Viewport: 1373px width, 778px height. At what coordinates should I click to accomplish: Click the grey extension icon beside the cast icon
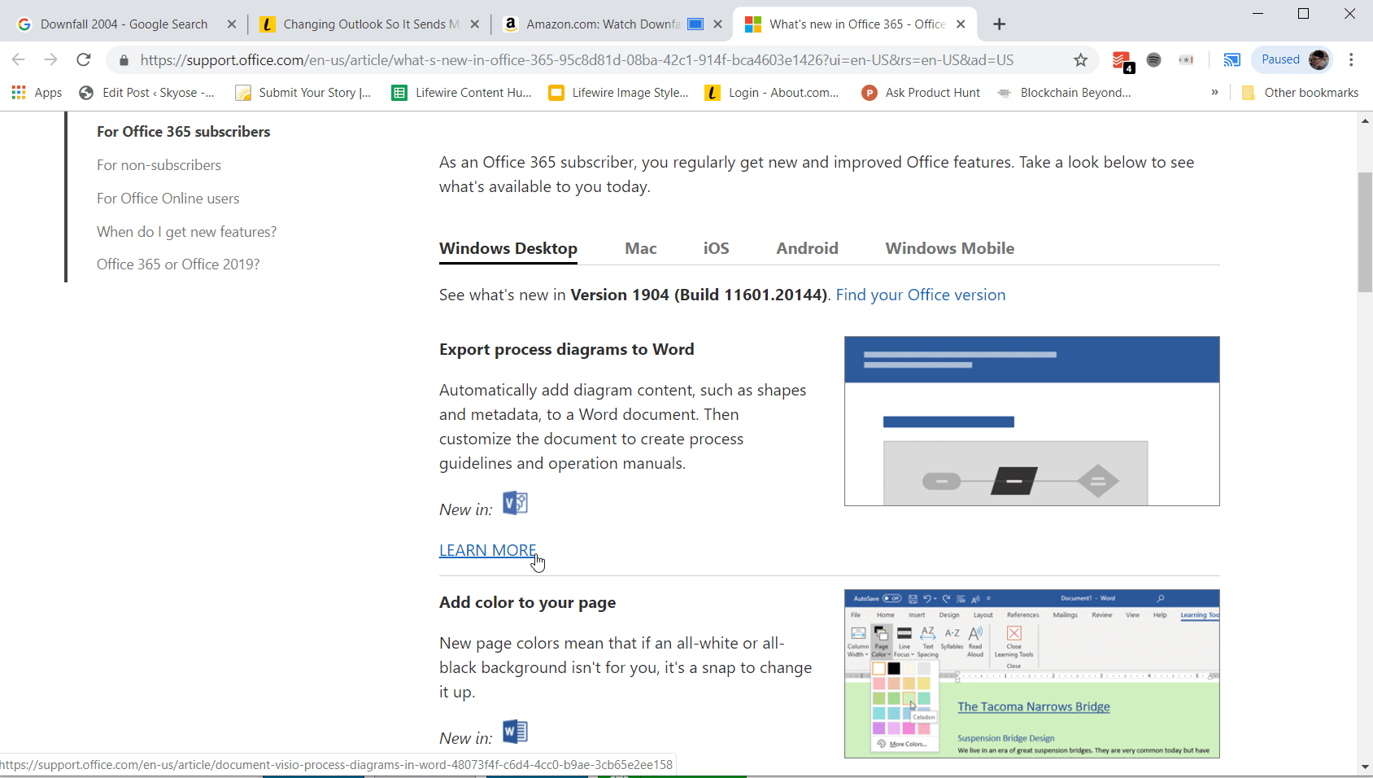[1186, 59]
